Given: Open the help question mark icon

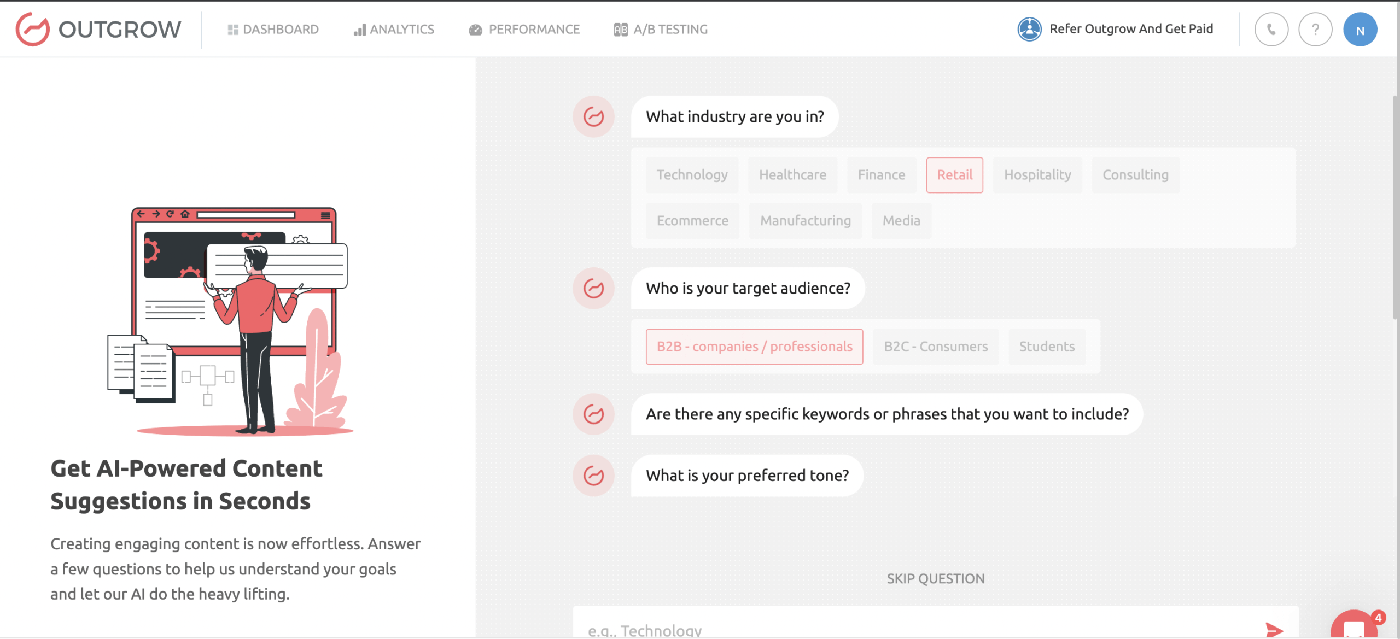Looking at the screenshot, I should pos(1315,30).
